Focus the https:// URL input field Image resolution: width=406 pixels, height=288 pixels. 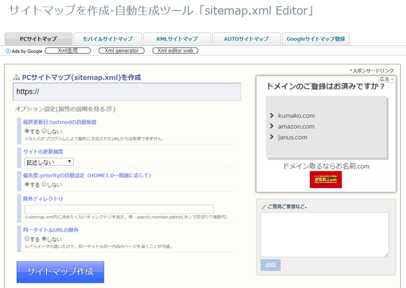(x=127, y=92)
